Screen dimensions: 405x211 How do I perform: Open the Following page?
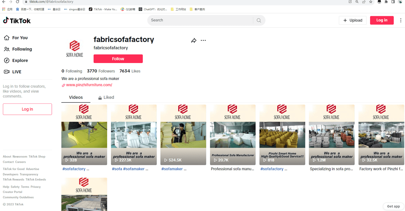[18, 49]
